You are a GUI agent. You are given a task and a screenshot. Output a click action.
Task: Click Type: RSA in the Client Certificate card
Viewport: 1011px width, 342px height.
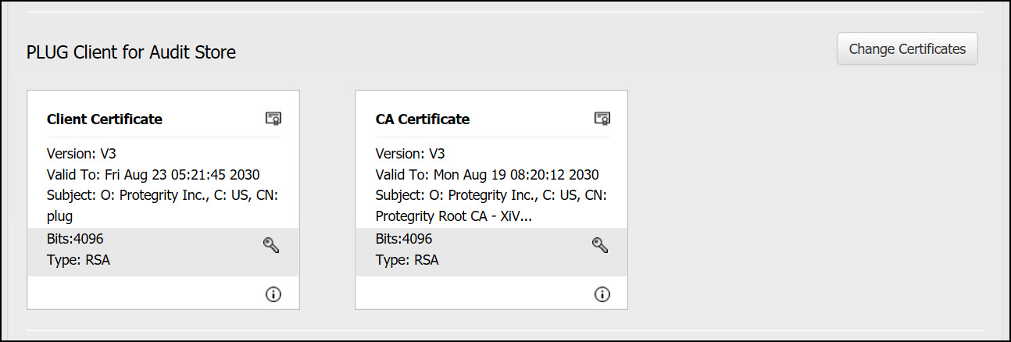click(x=78, y=260)
